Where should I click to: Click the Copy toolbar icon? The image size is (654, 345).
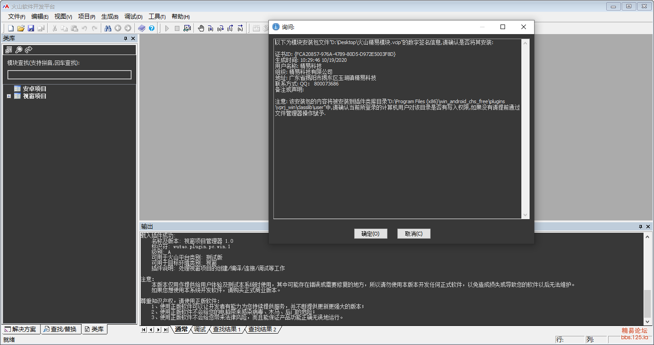64,28
